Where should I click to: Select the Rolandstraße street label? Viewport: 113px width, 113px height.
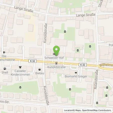(x=96, y=79)
